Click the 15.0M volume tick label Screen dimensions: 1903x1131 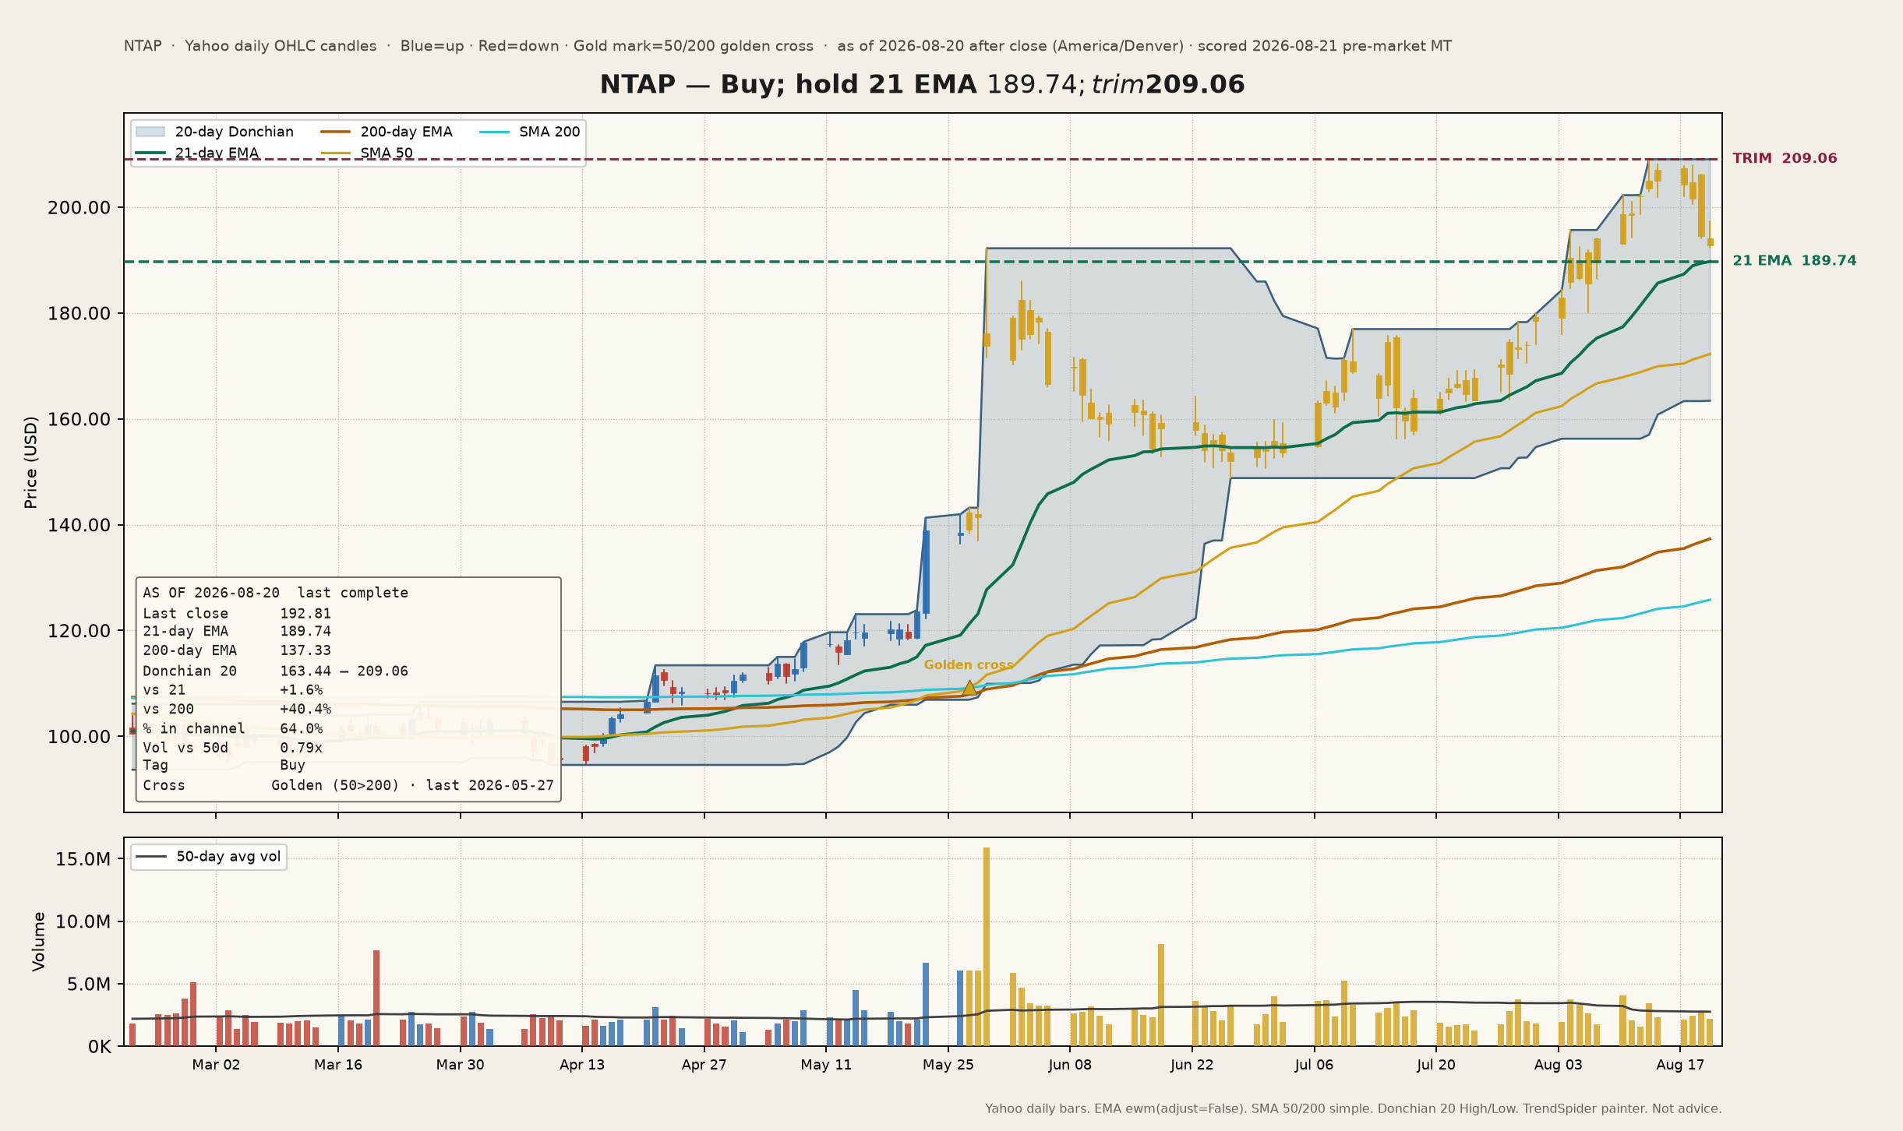pyautogui.click(x=83, y=859)
